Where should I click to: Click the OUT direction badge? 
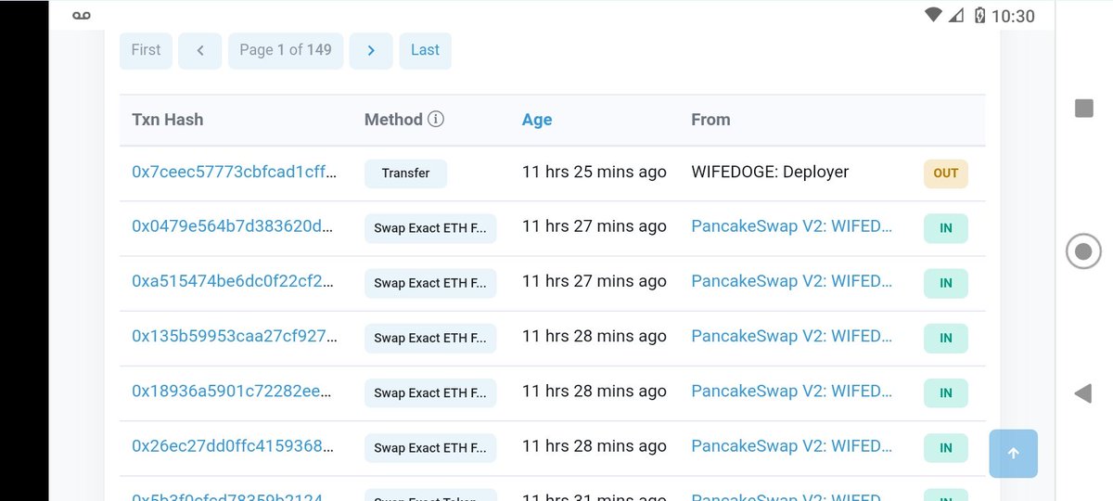click(946, 173)
